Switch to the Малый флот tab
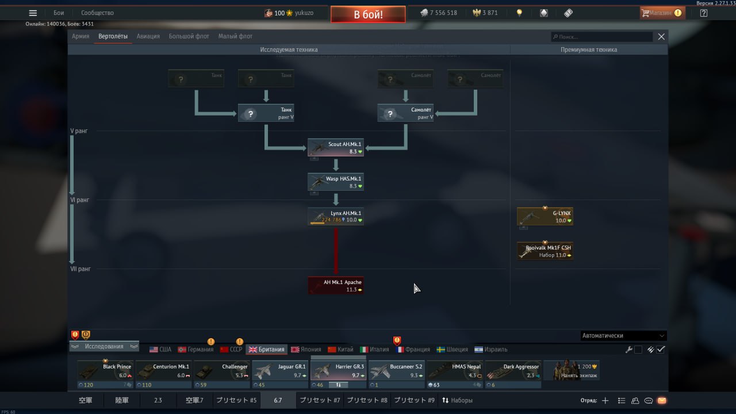This screenshot has width=736, height=414. click(x=235, y=36)
